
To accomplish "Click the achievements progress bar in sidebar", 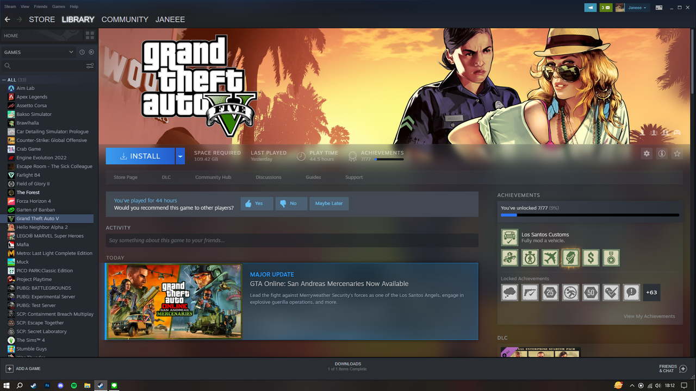I will [x=590, y=215].
